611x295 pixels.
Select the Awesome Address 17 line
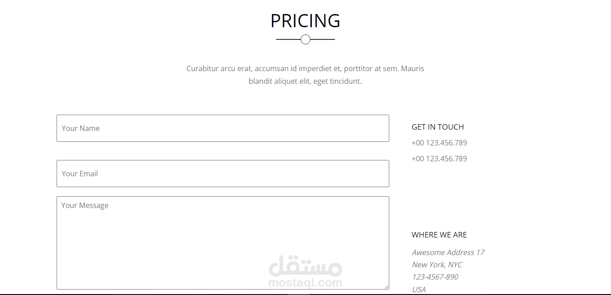click(x=448, y=252)
